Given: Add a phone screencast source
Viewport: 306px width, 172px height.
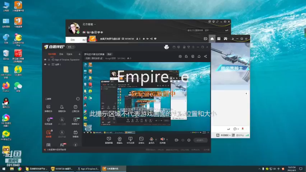Looking at the screenshot, I should [x=130, y=139].
